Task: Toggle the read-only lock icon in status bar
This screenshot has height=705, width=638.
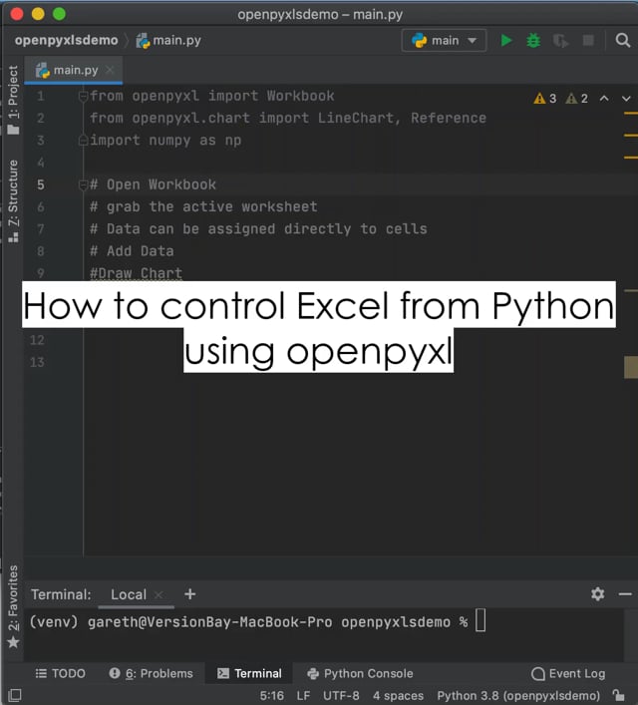Action: point(620,696)
